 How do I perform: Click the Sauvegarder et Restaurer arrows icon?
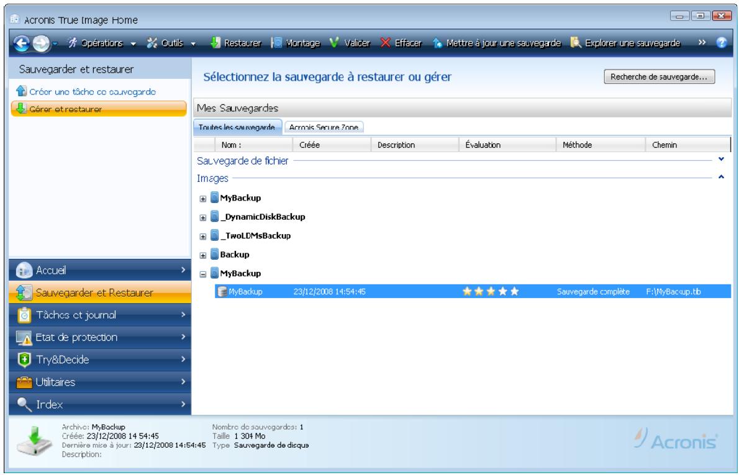[x=24, y=292]
